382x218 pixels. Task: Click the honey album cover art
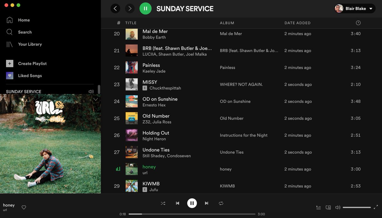click(50, 144)
